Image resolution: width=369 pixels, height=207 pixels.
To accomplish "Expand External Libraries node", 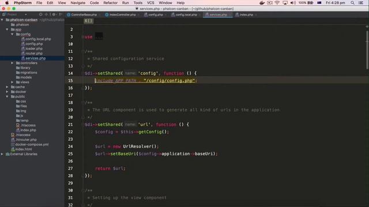I will click(2, 154).
